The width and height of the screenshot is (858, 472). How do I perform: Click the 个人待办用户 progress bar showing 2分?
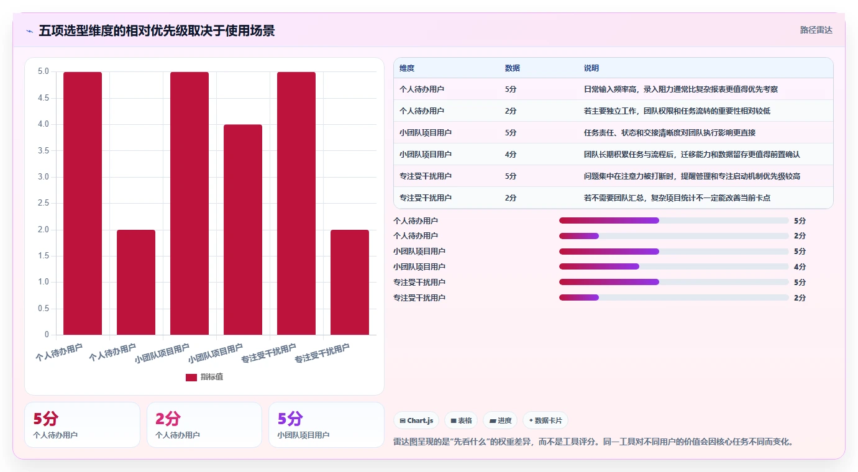click(x=674, y=236)
